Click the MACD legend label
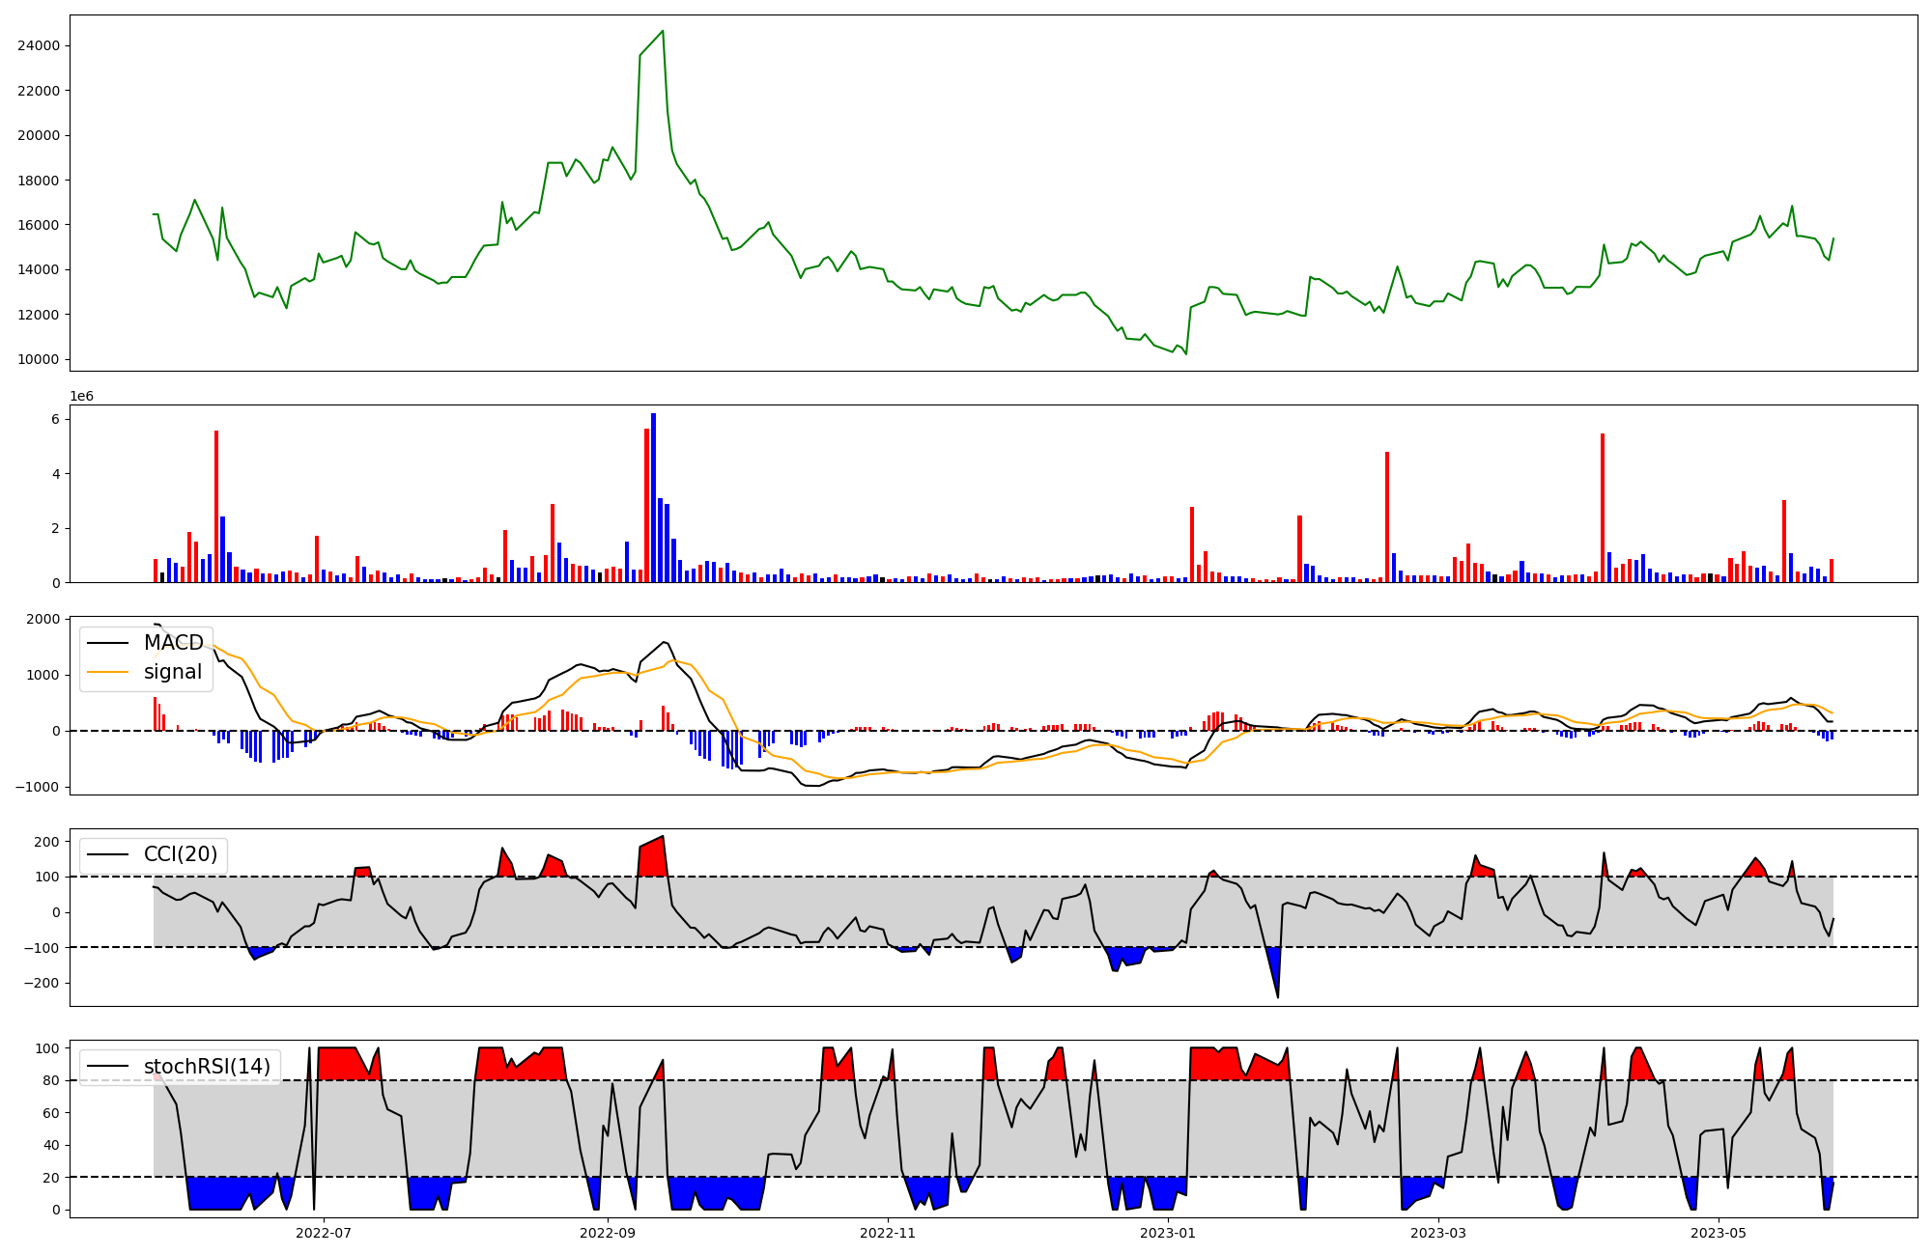 (x=173, y=643)
